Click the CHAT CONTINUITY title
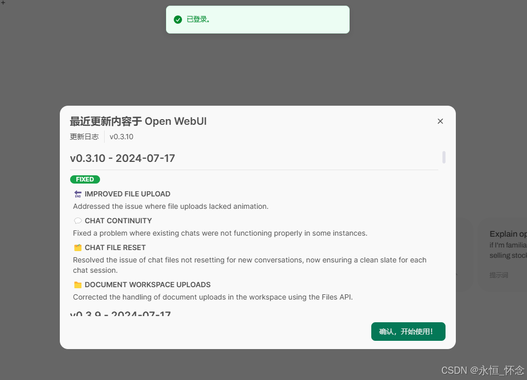The image size is (527, 380). click(x=118, y=221)
